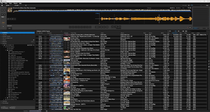This screenshot has width=210, height=112.
Task: Open the beats jump size dropdown
Action: point(3,17)
